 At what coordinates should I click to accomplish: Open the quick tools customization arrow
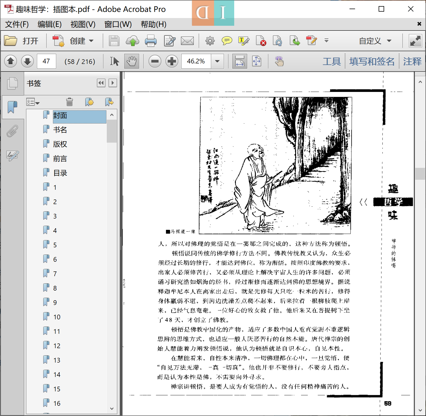[x=326, y=41]
